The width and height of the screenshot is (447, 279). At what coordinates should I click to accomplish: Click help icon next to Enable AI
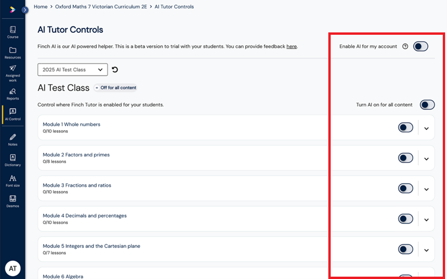(x=405, y=46)
